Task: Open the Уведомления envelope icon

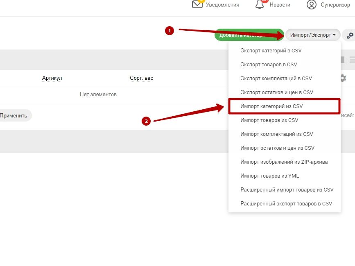Action: pos(197,5)
